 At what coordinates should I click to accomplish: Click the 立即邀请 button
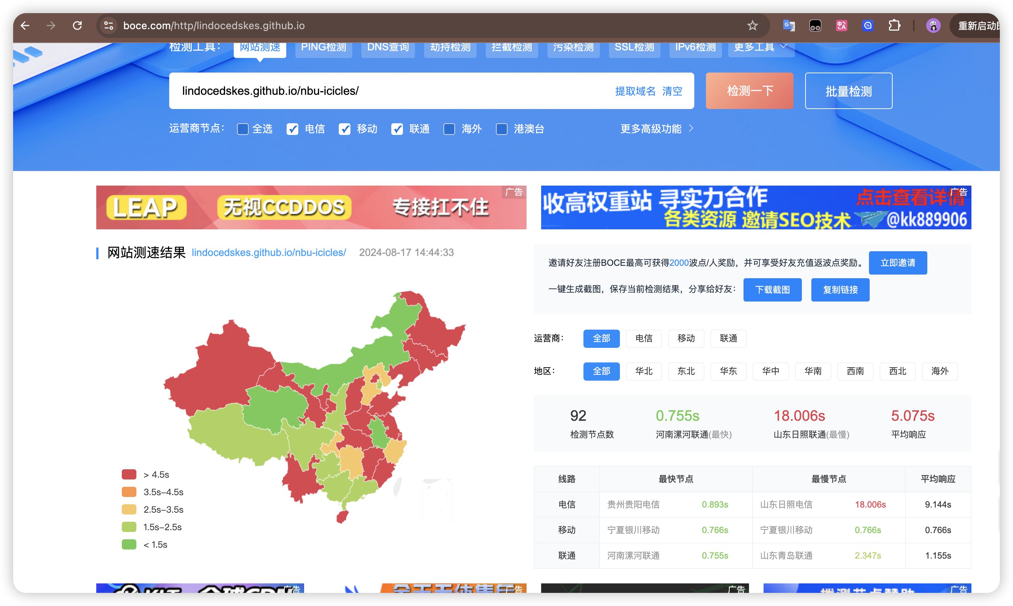[x=897, y=263]
